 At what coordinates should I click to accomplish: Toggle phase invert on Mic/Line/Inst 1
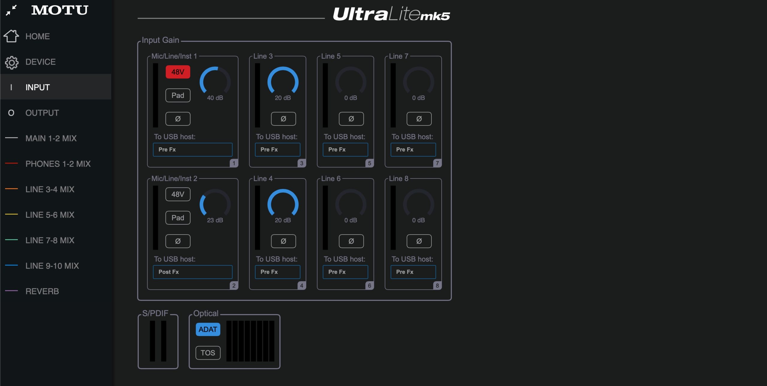pos(178,119)
